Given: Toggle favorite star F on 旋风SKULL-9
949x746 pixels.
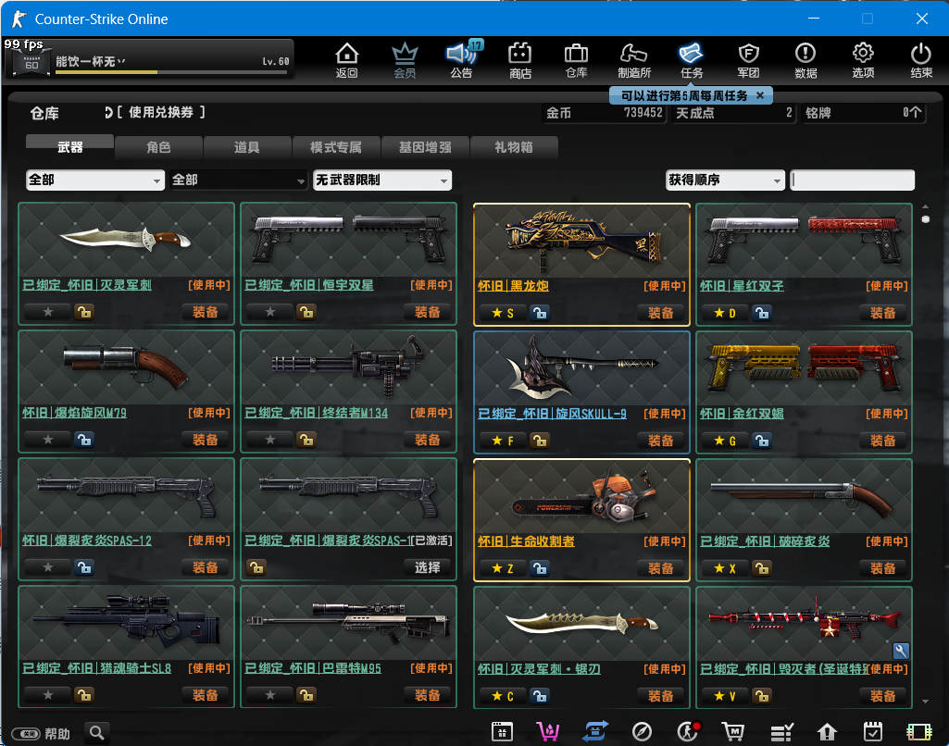Looking at the screenshot, I should point(503,441).
